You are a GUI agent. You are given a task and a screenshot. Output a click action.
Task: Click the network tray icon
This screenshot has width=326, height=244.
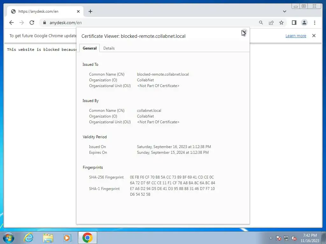point(286,238)
